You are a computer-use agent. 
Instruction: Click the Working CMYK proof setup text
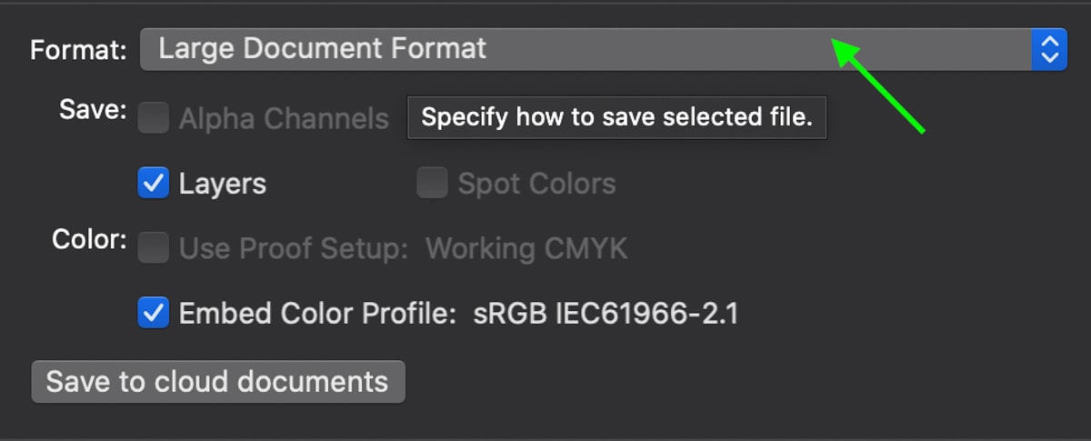[x=526, y=248]
